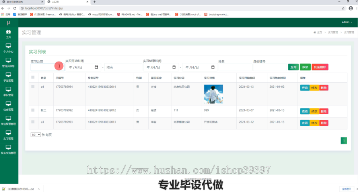Viewport: 358px width, 192px height.
Task: Click 查看 for row a4
Action: tap(305, 88)
